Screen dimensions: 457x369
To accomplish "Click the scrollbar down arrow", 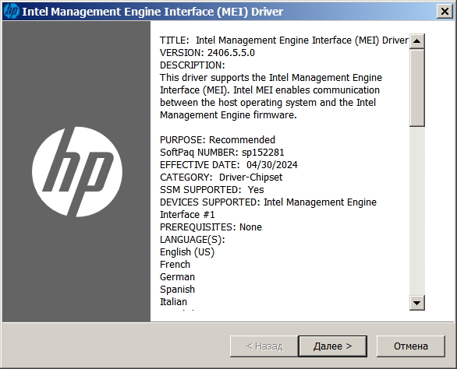I will (416, 303).
